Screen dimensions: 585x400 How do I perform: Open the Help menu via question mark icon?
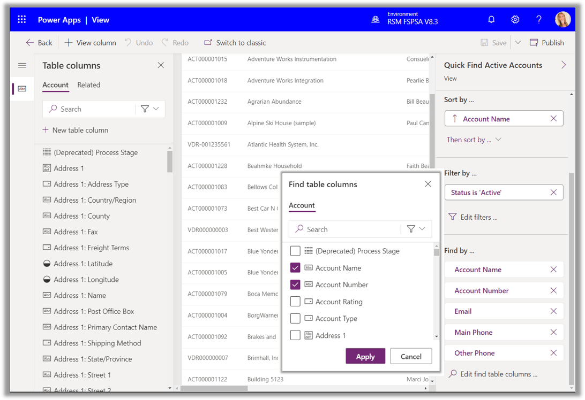(x=539, y=19)
